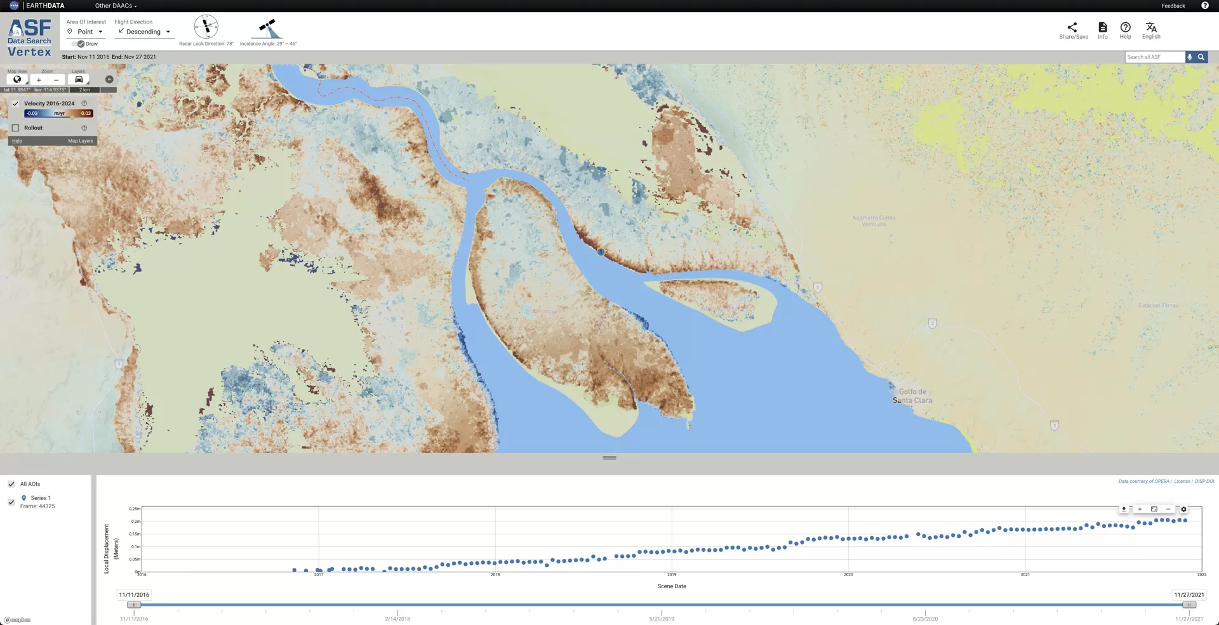Toggle the Draw switch

pos(79,44)
